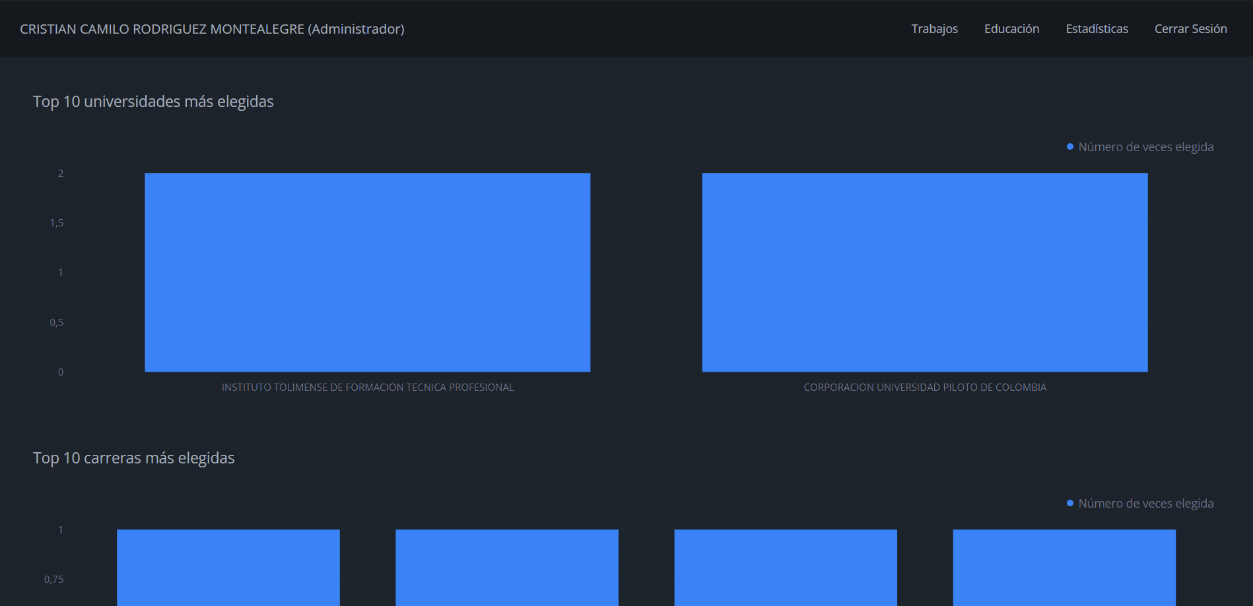Click heading 'Top 10 carreras más elegidas'
This screenshot has height=606, width=1253.
point(134,458)
